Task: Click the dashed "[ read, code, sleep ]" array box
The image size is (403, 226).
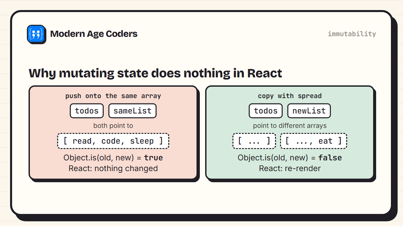Action: [x=113, y=141]
